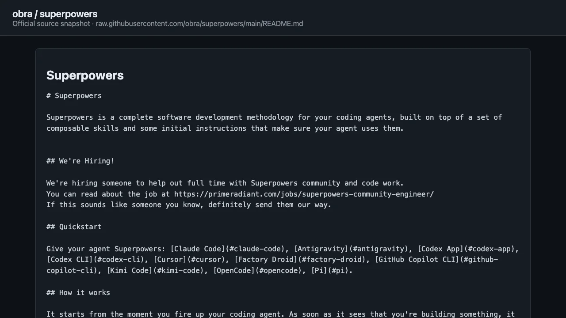Click the "## How it works" line

tap(78, 293)
